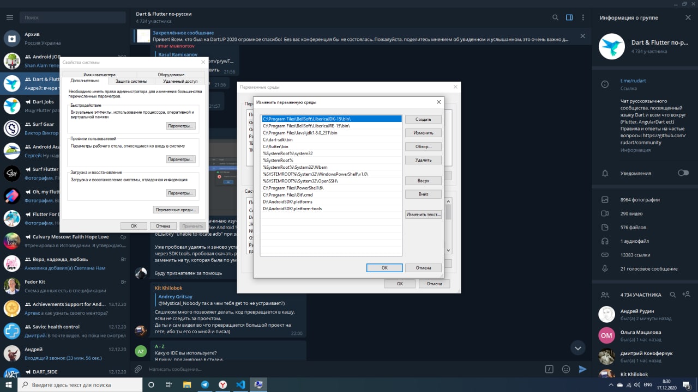Open the Savio: health control chat
698x392 pixels.
tap(64, 331)
